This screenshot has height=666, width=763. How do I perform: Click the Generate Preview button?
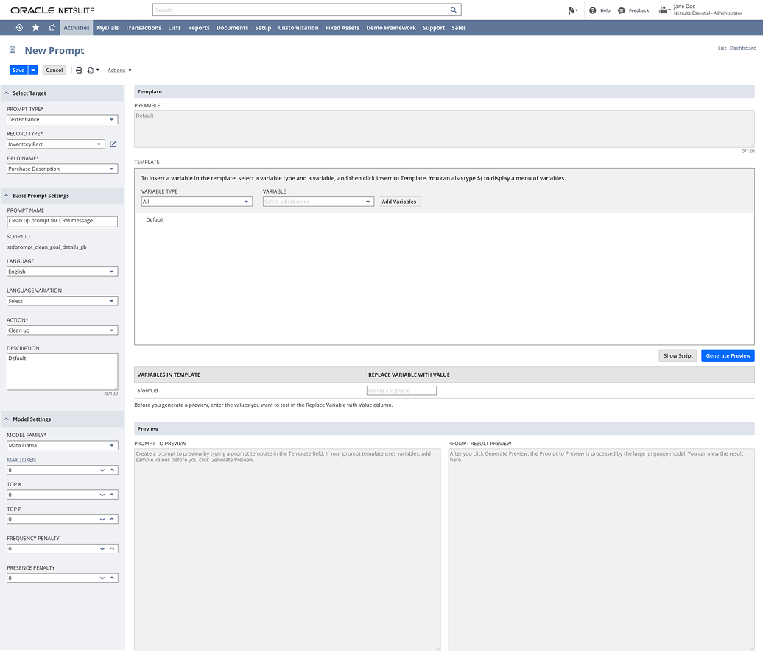728,356
